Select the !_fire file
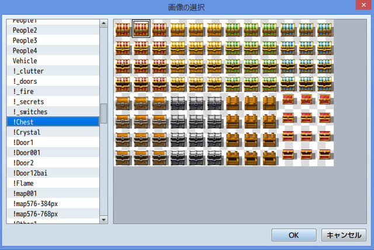Screen dimensions: 374x250 (53, 91)
